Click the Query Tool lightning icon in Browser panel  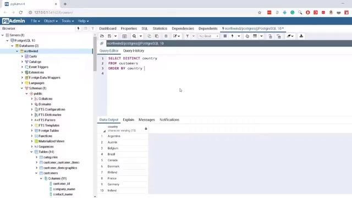click(x=78, y=29)
